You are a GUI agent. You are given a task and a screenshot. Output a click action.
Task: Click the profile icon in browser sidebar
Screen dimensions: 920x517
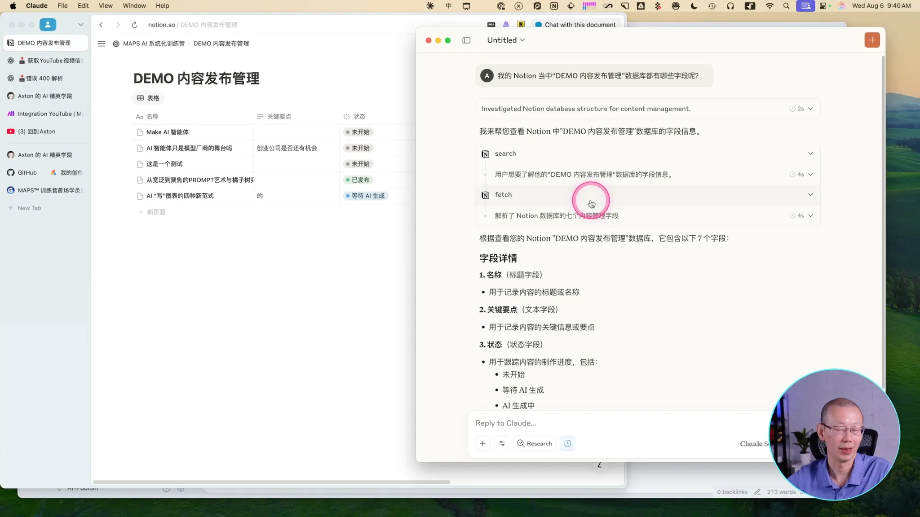point(48,24)
